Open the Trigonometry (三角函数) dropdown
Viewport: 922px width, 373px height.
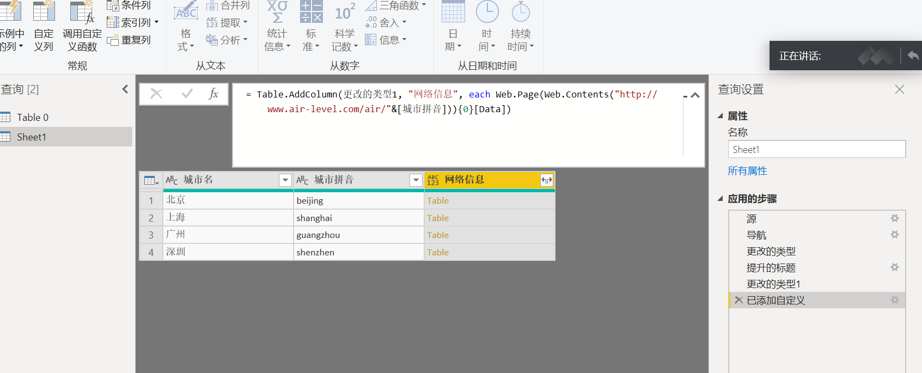click(x=395, y=5)
